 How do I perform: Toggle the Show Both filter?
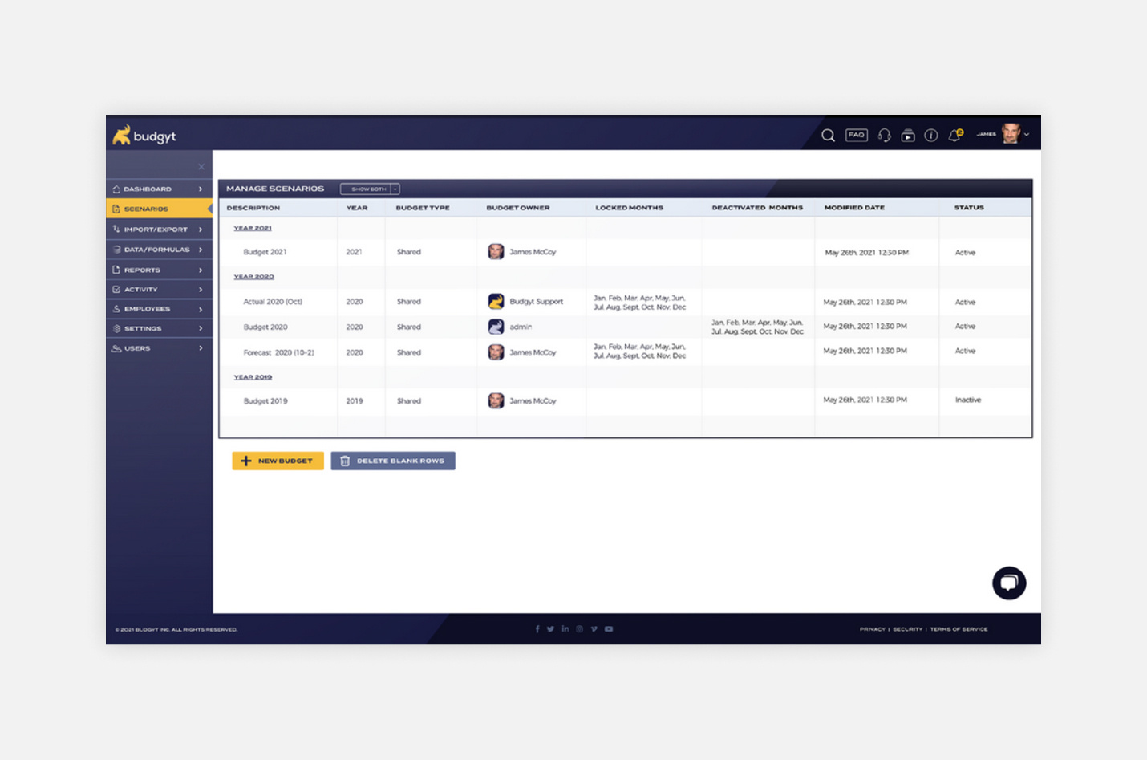(368, 189)
